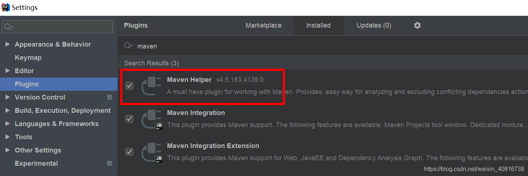Viewport: 528px width, 176px height.
Task: Expand the Version Control node arrow
Action: click(7, 97)
